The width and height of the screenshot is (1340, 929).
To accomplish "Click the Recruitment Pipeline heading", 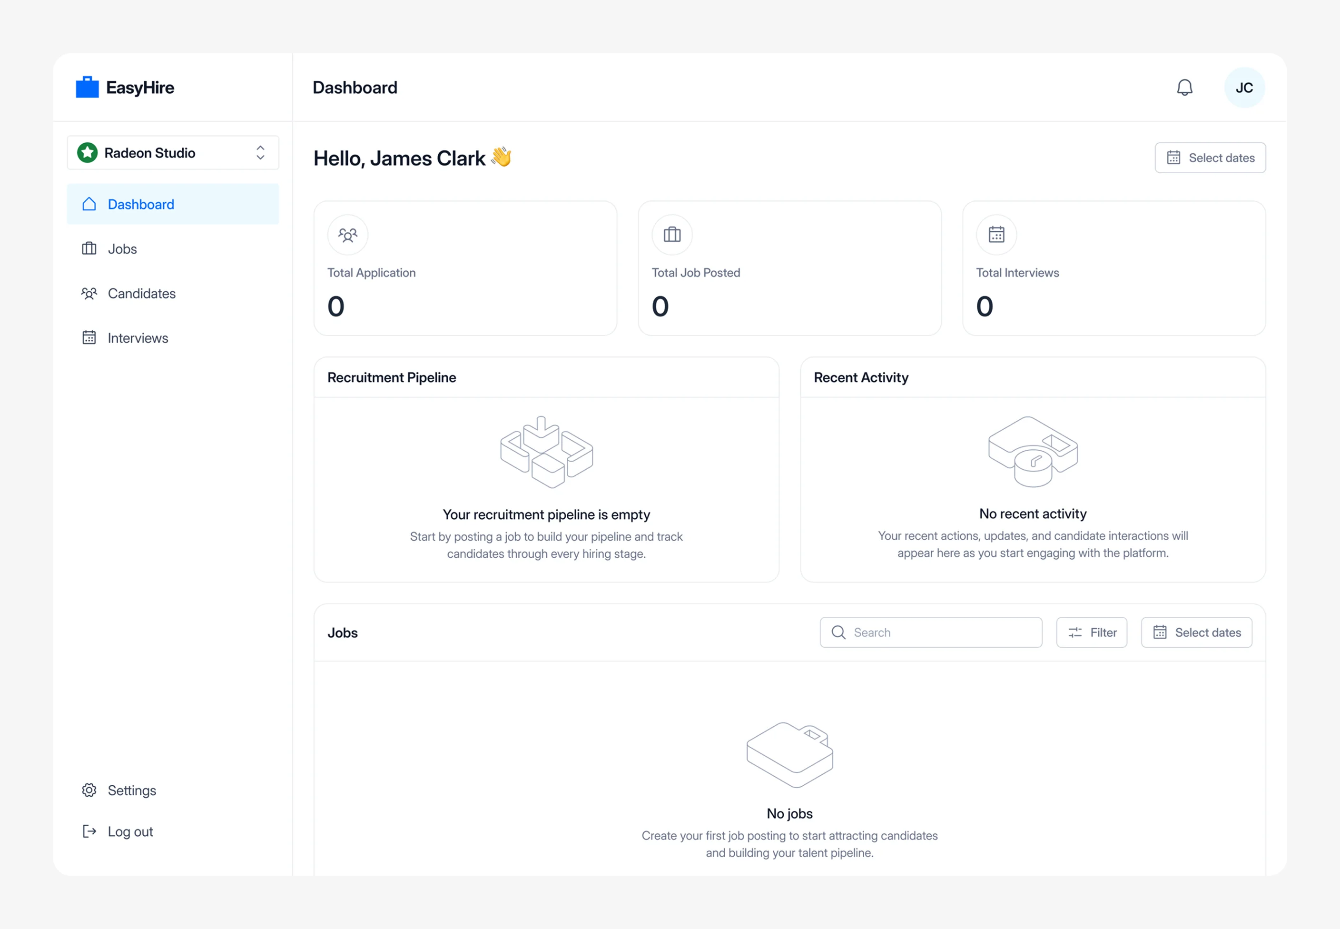I will (x=392, y=377).
